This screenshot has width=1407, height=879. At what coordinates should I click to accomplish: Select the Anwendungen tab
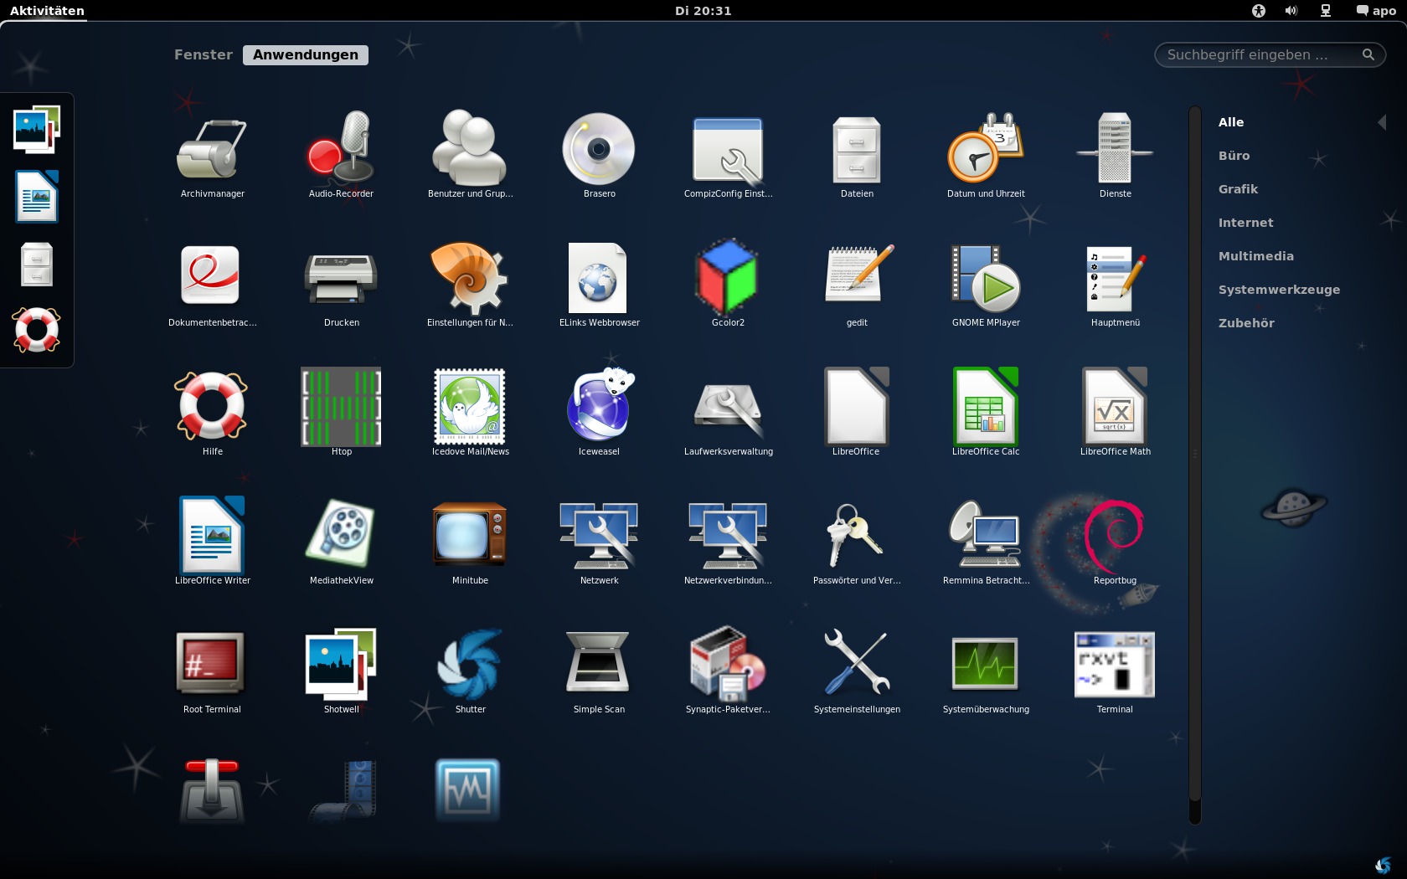[306, 54]
